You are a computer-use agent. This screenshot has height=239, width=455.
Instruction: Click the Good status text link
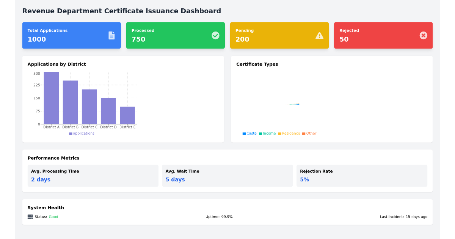pyautogui.click(x=53, y=217)
